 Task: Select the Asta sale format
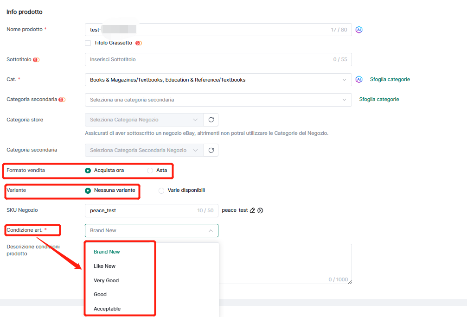tap(150, 171)
